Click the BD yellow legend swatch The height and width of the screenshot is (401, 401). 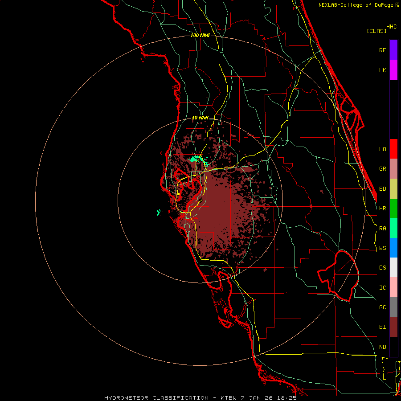(x=393, y=189)
